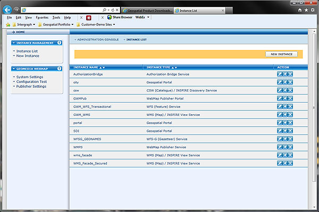Image resolution: width=319 pixels, height=212 pixels.
Task: Open WMS_Facade_Secured via arrow icon
Action: coord(285,163)
